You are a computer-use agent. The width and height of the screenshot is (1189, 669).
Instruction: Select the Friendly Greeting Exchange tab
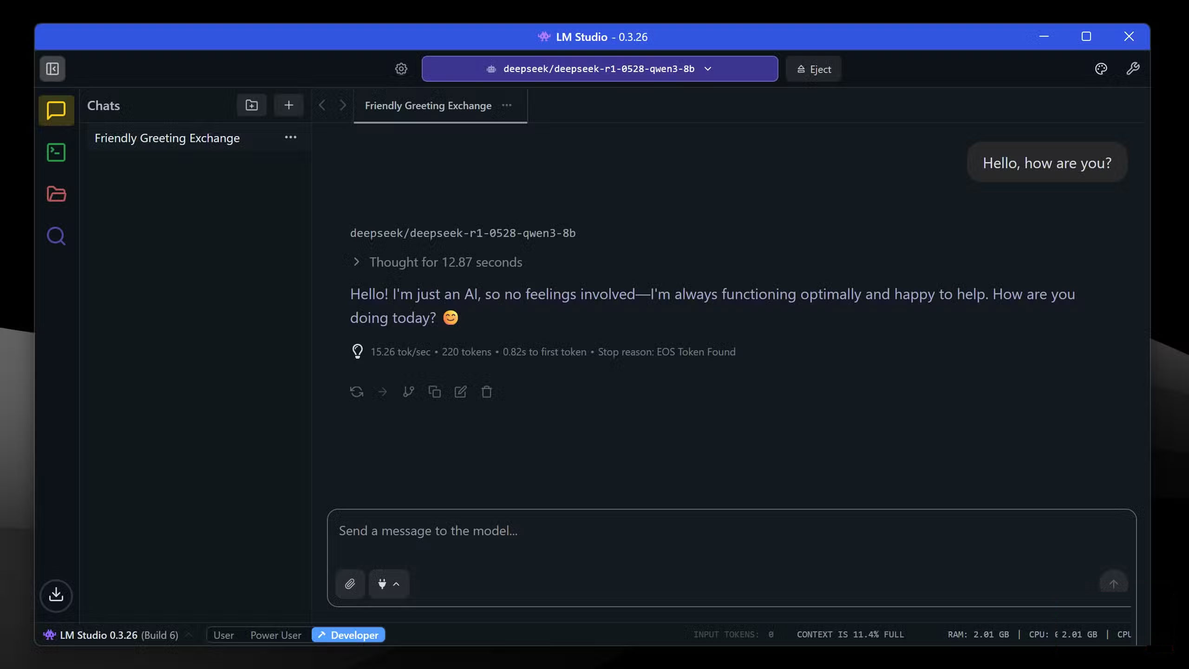point(428,106)
